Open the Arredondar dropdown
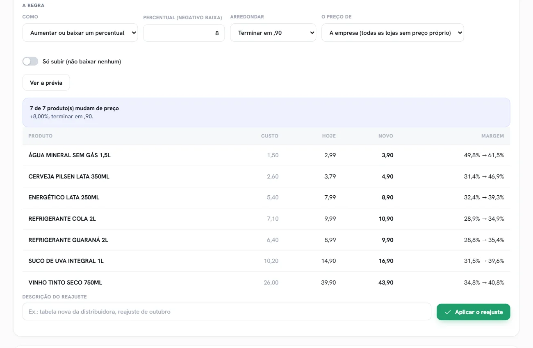533x348 pixels. (x=273, y=33)
